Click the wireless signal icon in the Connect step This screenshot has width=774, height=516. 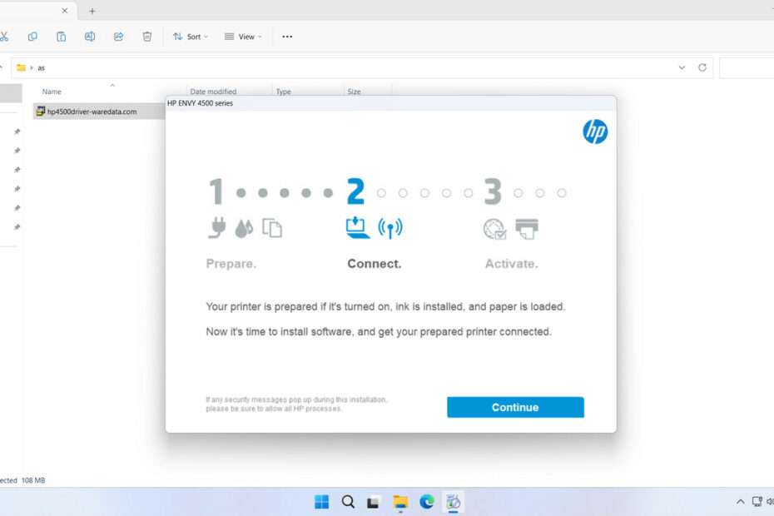[389, 226]
